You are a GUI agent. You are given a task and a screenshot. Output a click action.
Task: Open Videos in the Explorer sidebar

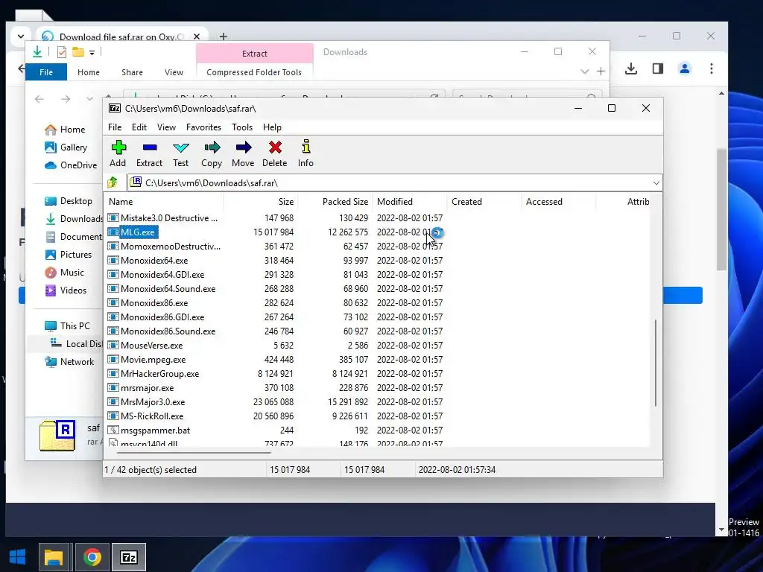(x=66, y=290)
